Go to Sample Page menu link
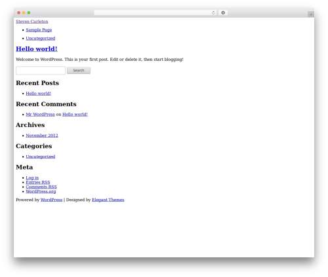This screenshot has width=328, height=277. 39,30
